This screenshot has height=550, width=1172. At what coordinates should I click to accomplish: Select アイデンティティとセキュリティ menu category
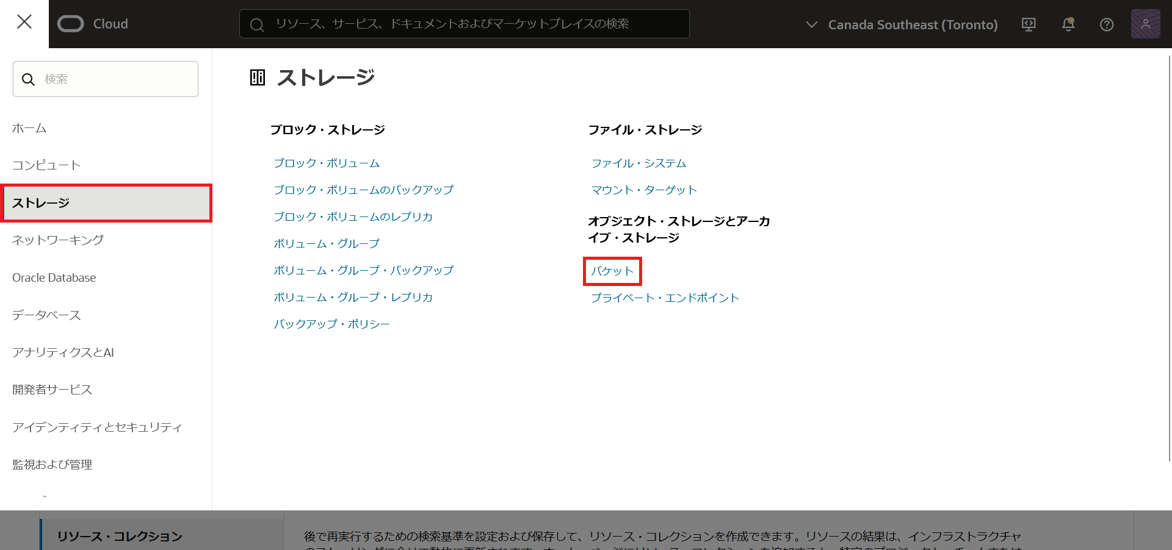[97, 427]
